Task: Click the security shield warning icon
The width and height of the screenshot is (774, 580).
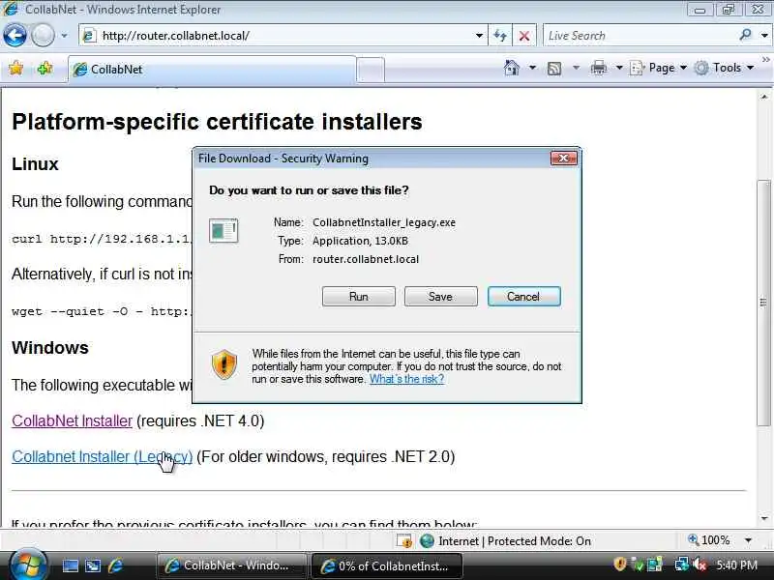Action: [224, 364]
